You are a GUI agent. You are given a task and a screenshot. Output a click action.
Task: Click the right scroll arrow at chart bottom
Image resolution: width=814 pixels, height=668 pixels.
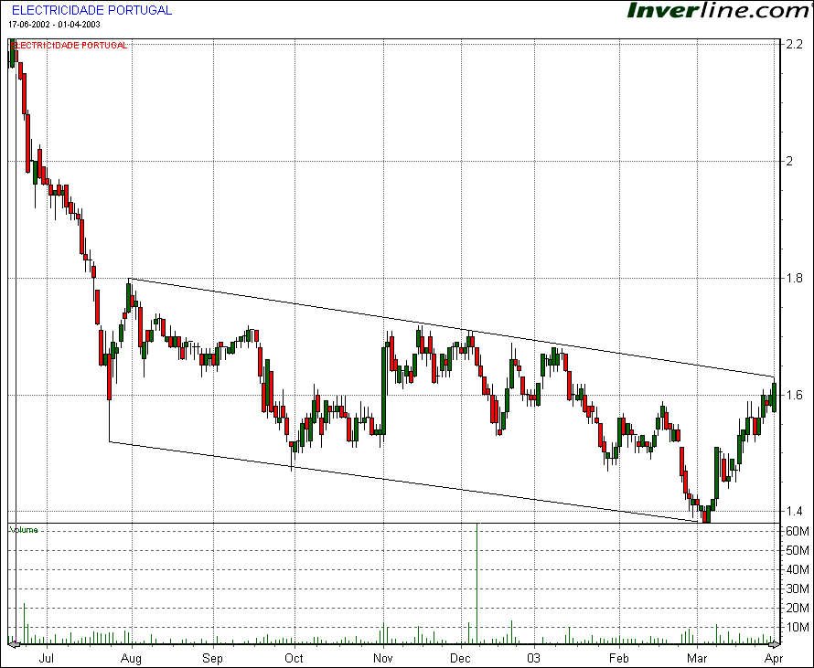[x=774, y=644]
